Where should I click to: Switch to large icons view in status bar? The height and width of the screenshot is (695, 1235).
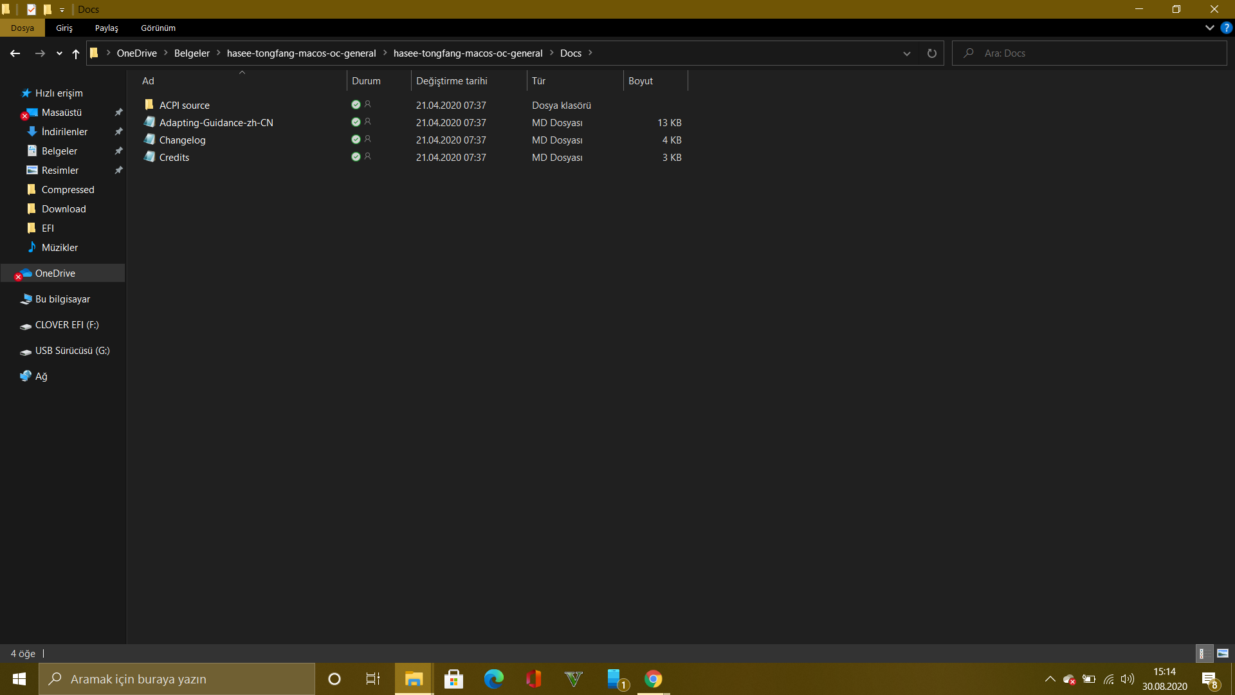1223,653
